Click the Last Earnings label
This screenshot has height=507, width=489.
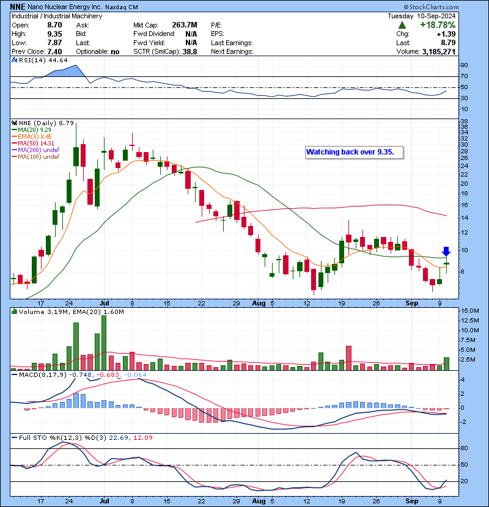[232, 43]
